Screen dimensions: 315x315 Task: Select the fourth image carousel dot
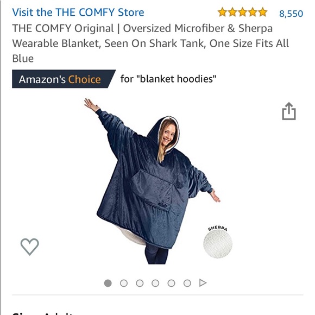155,283
